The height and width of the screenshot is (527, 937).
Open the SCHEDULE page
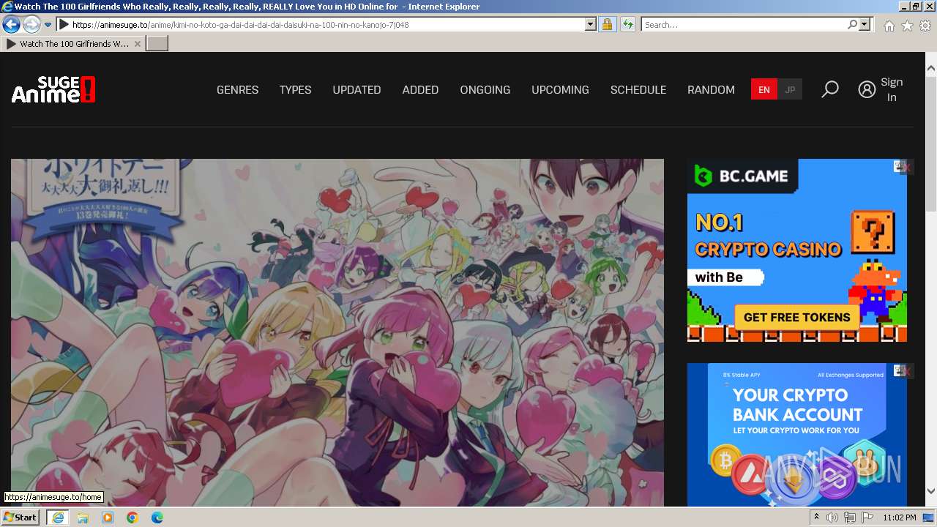[638, 89]
